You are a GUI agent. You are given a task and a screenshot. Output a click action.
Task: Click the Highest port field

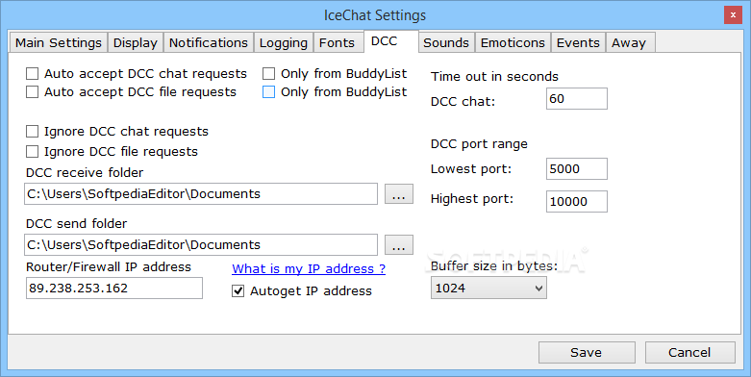coord(577,201)
